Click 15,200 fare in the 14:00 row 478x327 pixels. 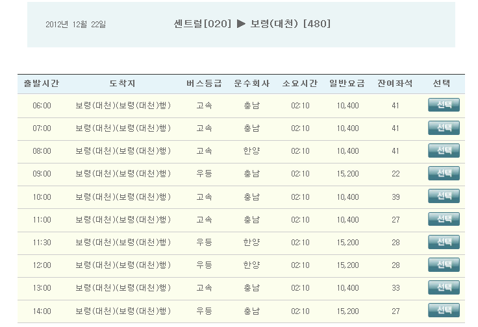coord(347,311)
